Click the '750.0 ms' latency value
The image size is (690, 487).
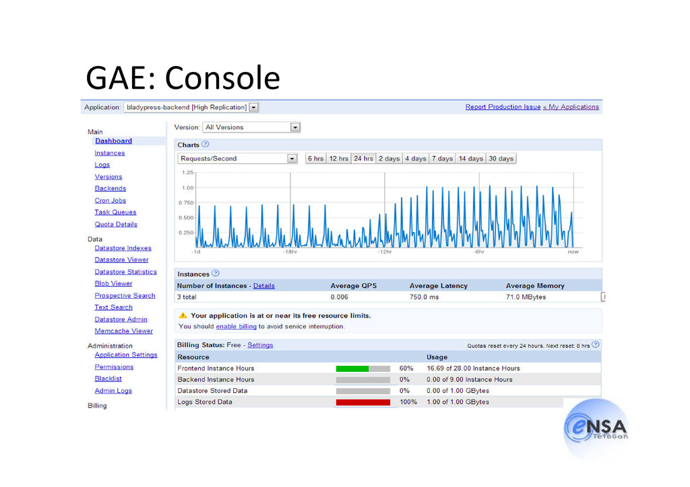click(x=425, y=297)
